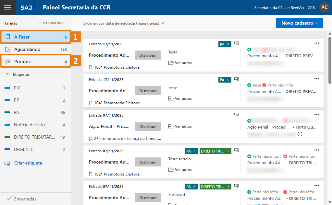Open the hamburger main menu

tap(7, 7)
